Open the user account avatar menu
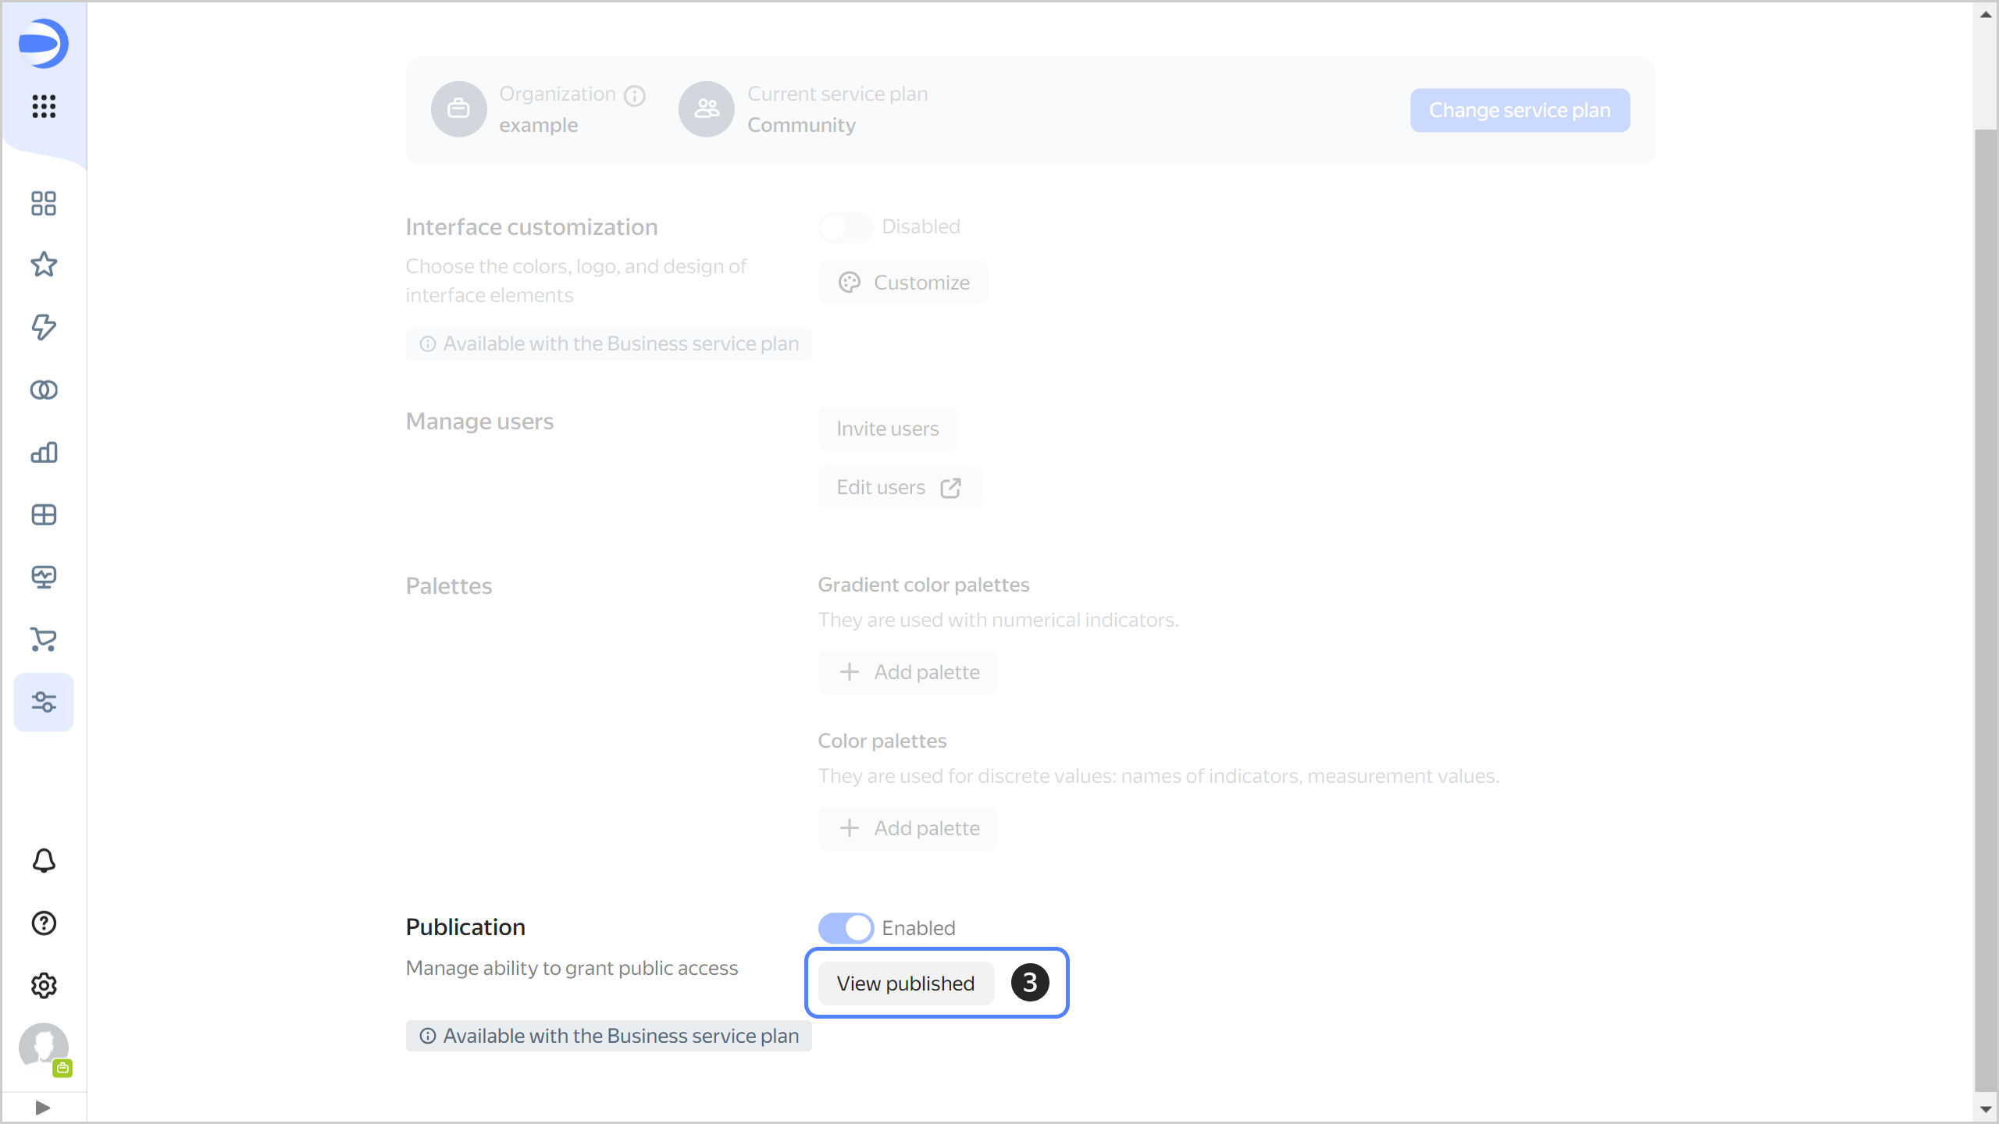This screenshot has width=1999, height=1124. (44, 1047)
